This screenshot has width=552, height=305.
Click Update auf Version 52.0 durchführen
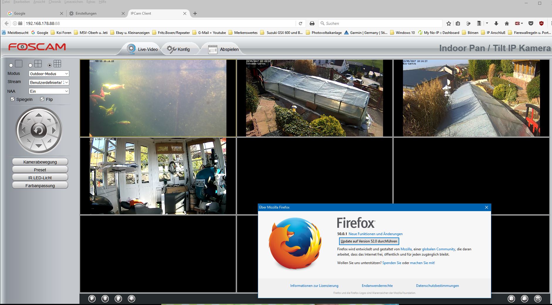tap(369, 241)
